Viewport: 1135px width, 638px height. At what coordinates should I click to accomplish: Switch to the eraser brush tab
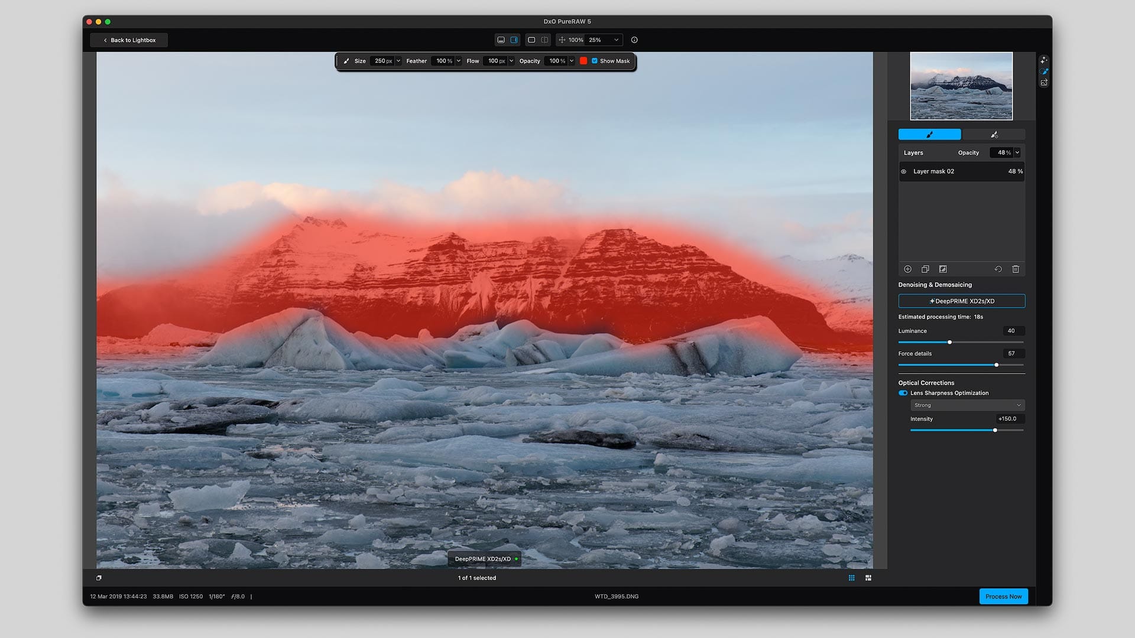(994, 135)
